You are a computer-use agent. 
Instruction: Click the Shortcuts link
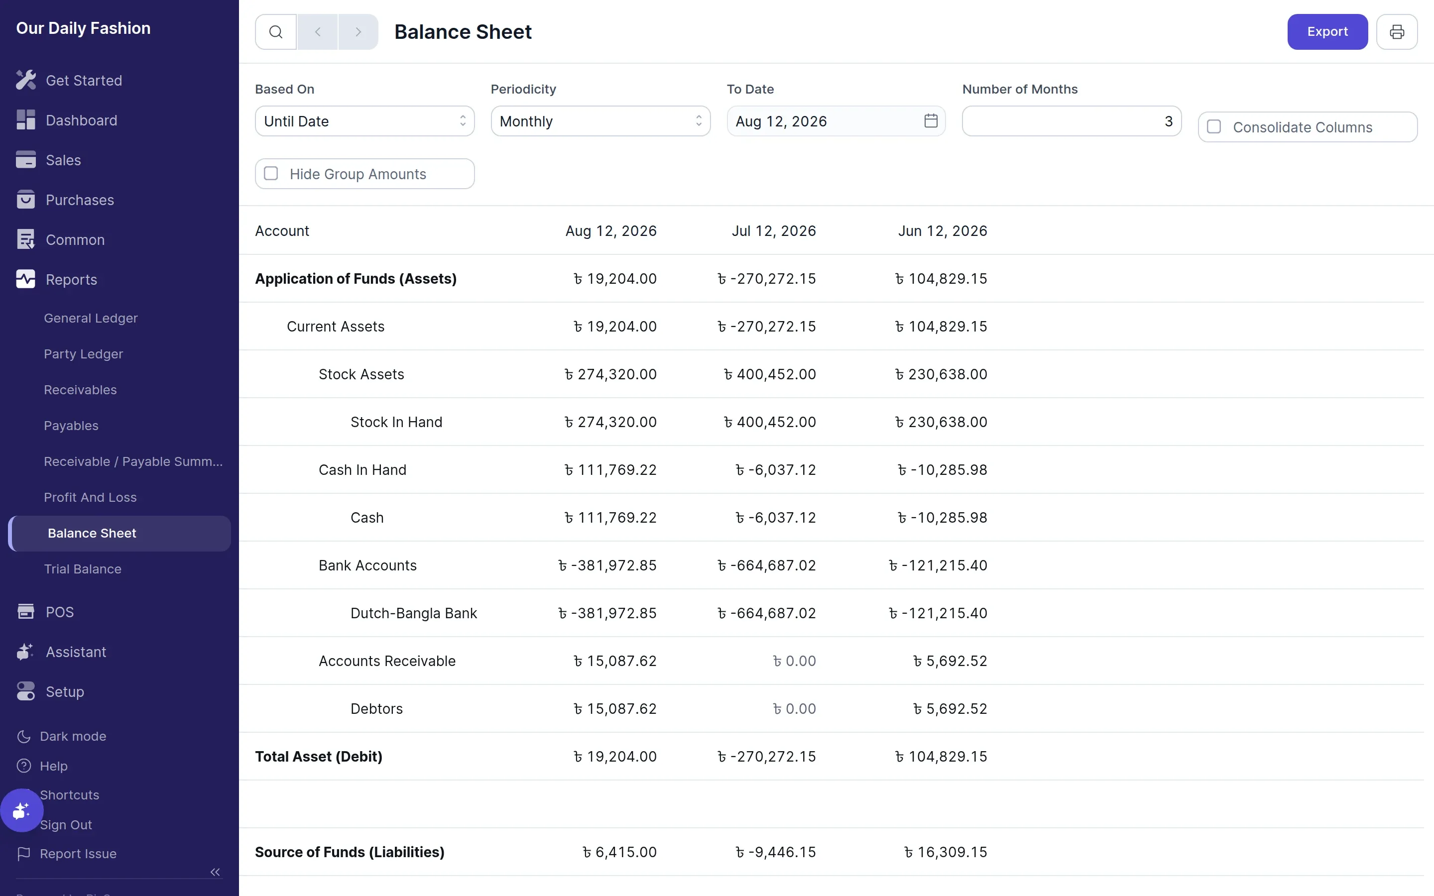pos(69,794)
